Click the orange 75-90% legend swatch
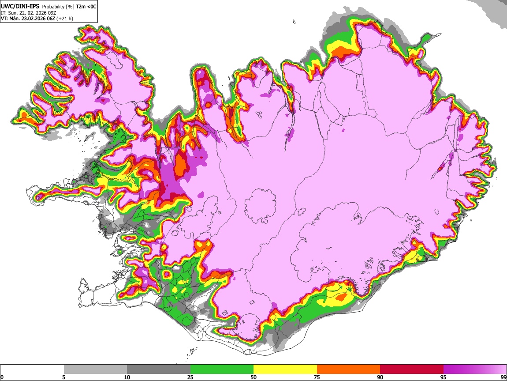The image size is (507, 381). (348, 370)
